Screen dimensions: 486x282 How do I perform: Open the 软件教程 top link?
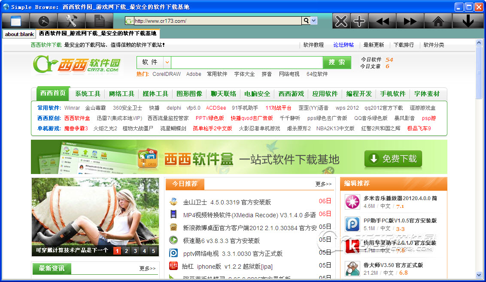pyautogui.click(x=313, y=45)
